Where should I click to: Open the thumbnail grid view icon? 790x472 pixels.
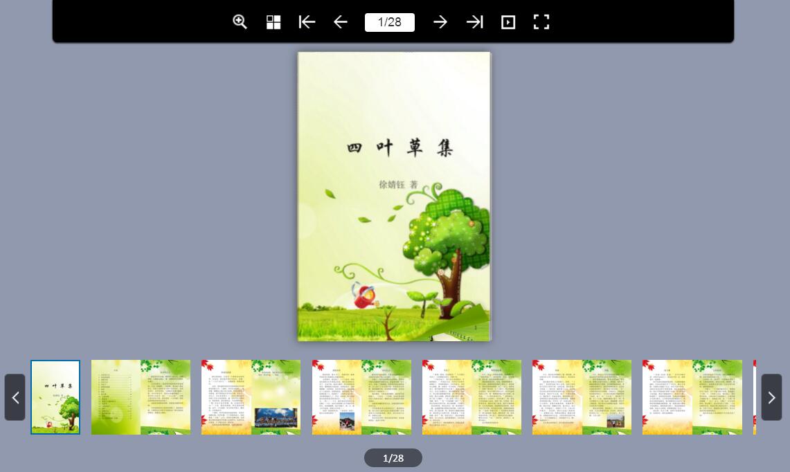273,21
